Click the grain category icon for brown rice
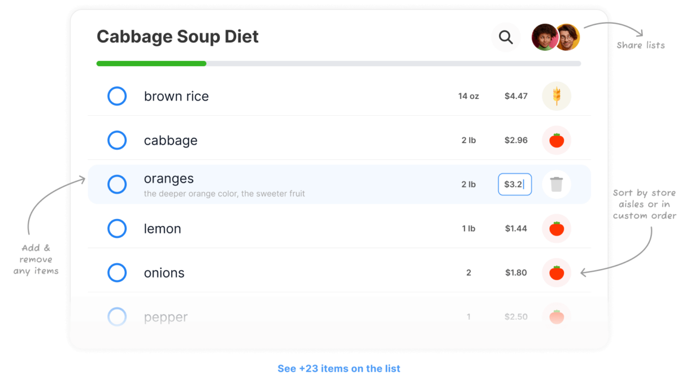 (557, 96)
